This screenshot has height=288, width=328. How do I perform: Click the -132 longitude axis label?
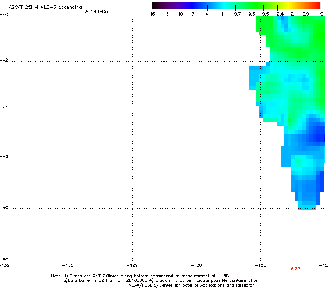[x=68, y=265]
